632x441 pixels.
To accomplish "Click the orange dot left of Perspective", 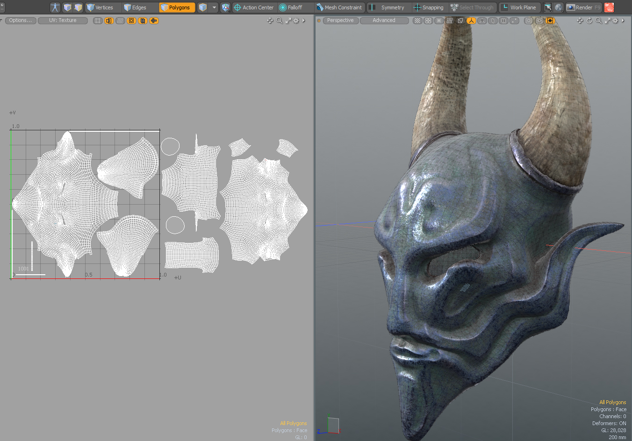I will coord(319,21).
